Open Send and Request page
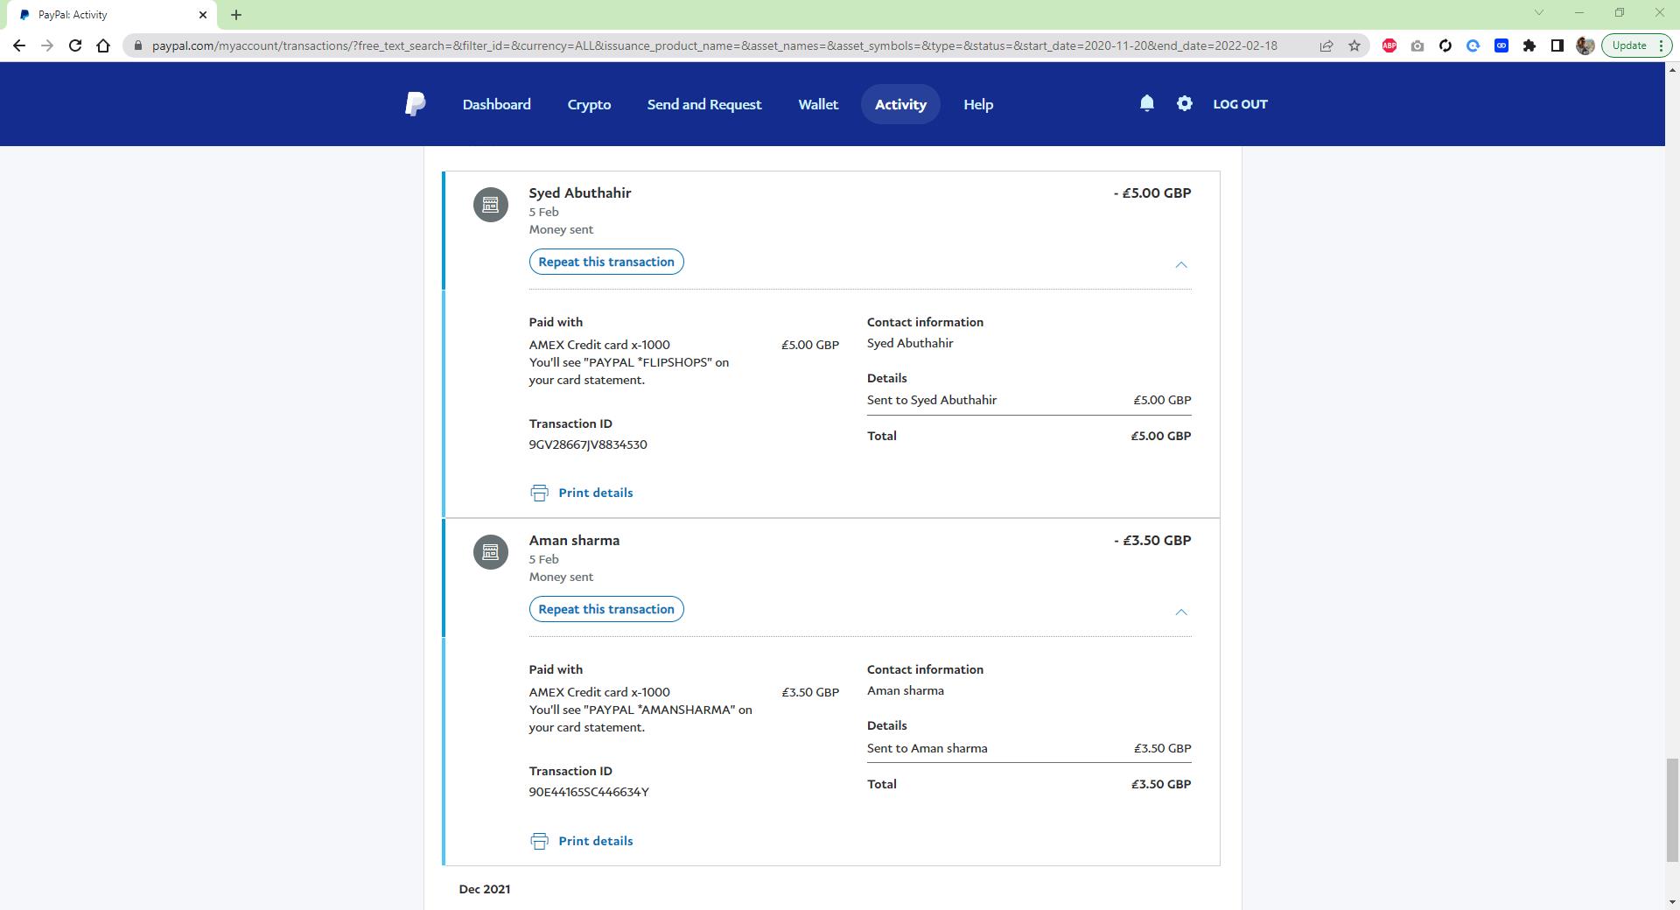The image size is (1680, 910). [703, 104]
